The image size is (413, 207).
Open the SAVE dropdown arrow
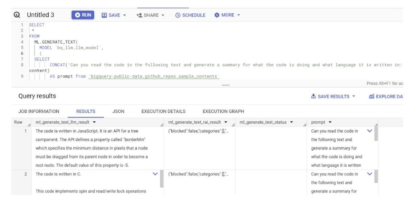(125, 15)
